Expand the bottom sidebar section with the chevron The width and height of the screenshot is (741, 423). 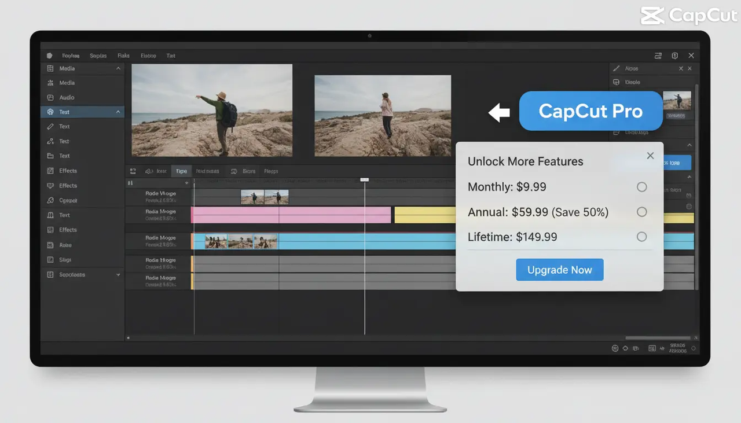(x=118, y=274)
